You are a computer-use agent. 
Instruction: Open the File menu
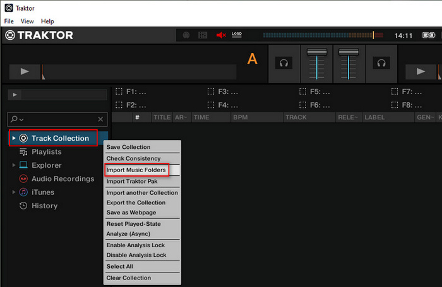click(x=9, y=21)
